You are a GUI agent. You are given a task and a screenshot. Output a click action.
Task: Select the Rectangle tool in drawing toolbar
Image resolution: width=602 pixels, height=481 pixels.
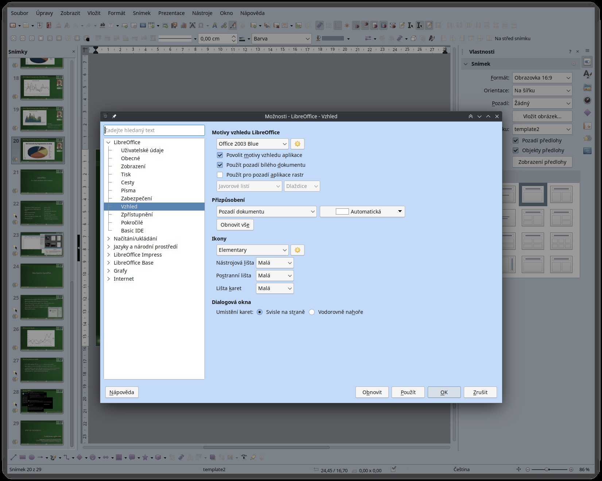pyautogui.click(x=23, y=457)
